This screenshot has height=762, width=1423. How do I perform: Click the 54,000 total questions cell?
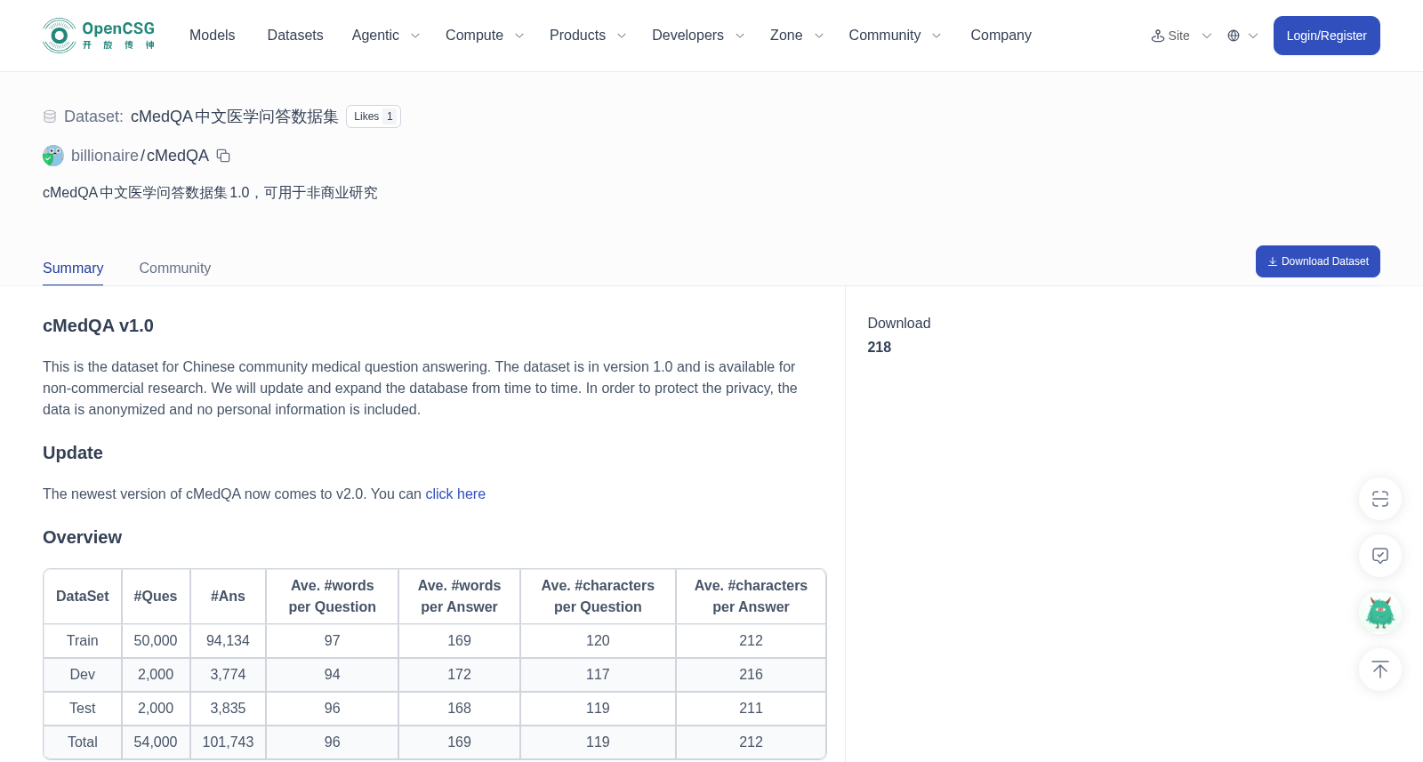pos(156,742)
